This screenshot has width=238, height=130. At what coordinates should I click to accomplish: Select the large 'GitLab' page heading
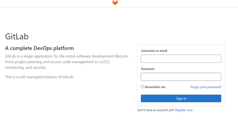17,36
